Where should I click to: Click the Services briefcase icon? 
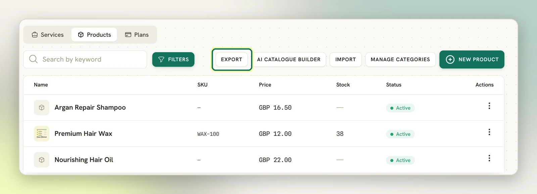[x=35, y=35]
